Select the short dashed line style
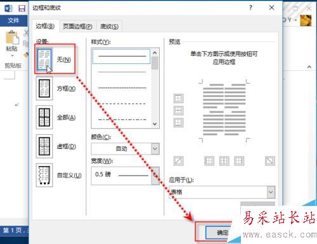This screenshot has height=244, width=317. 122,88
